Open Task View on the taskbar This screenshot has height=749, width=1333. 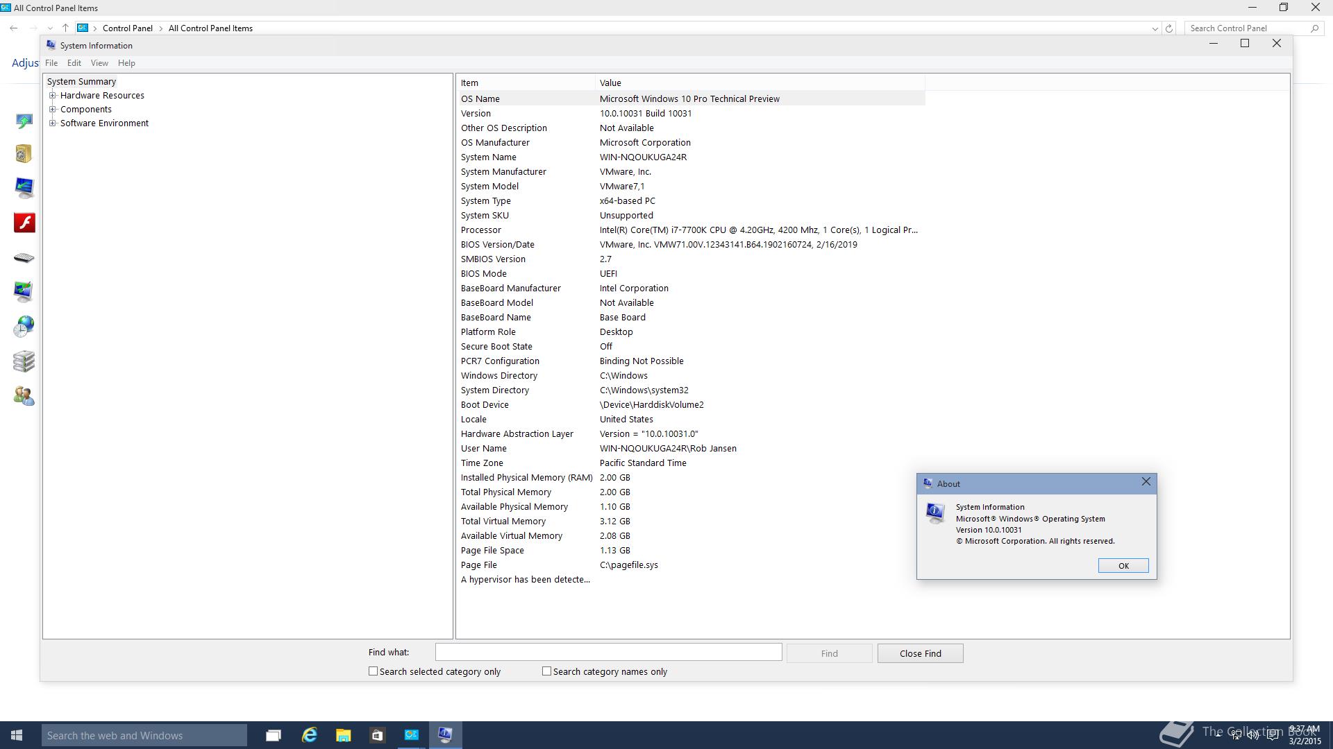(274, 735)
